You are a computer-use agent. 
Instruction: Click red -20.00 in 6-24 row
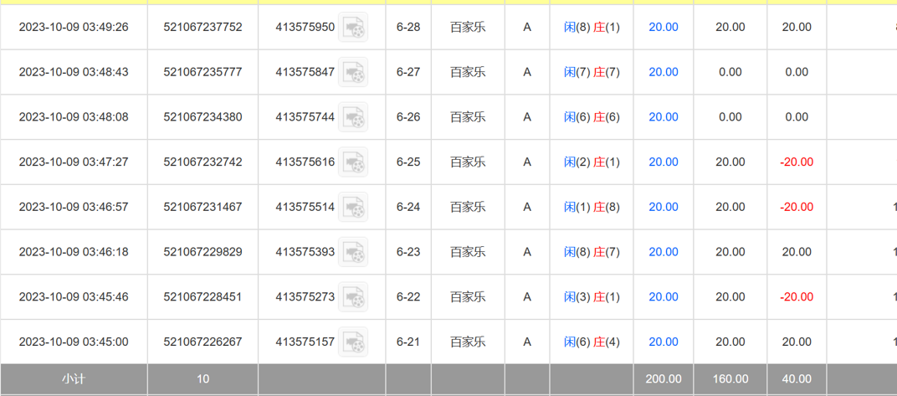(x=797, y=207)
